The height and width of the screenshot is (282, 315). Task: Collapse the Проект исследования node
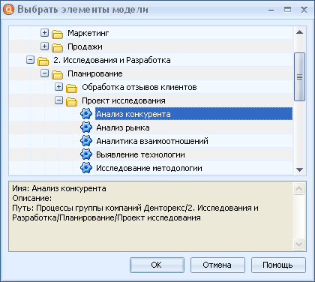[x=58, y=100]
